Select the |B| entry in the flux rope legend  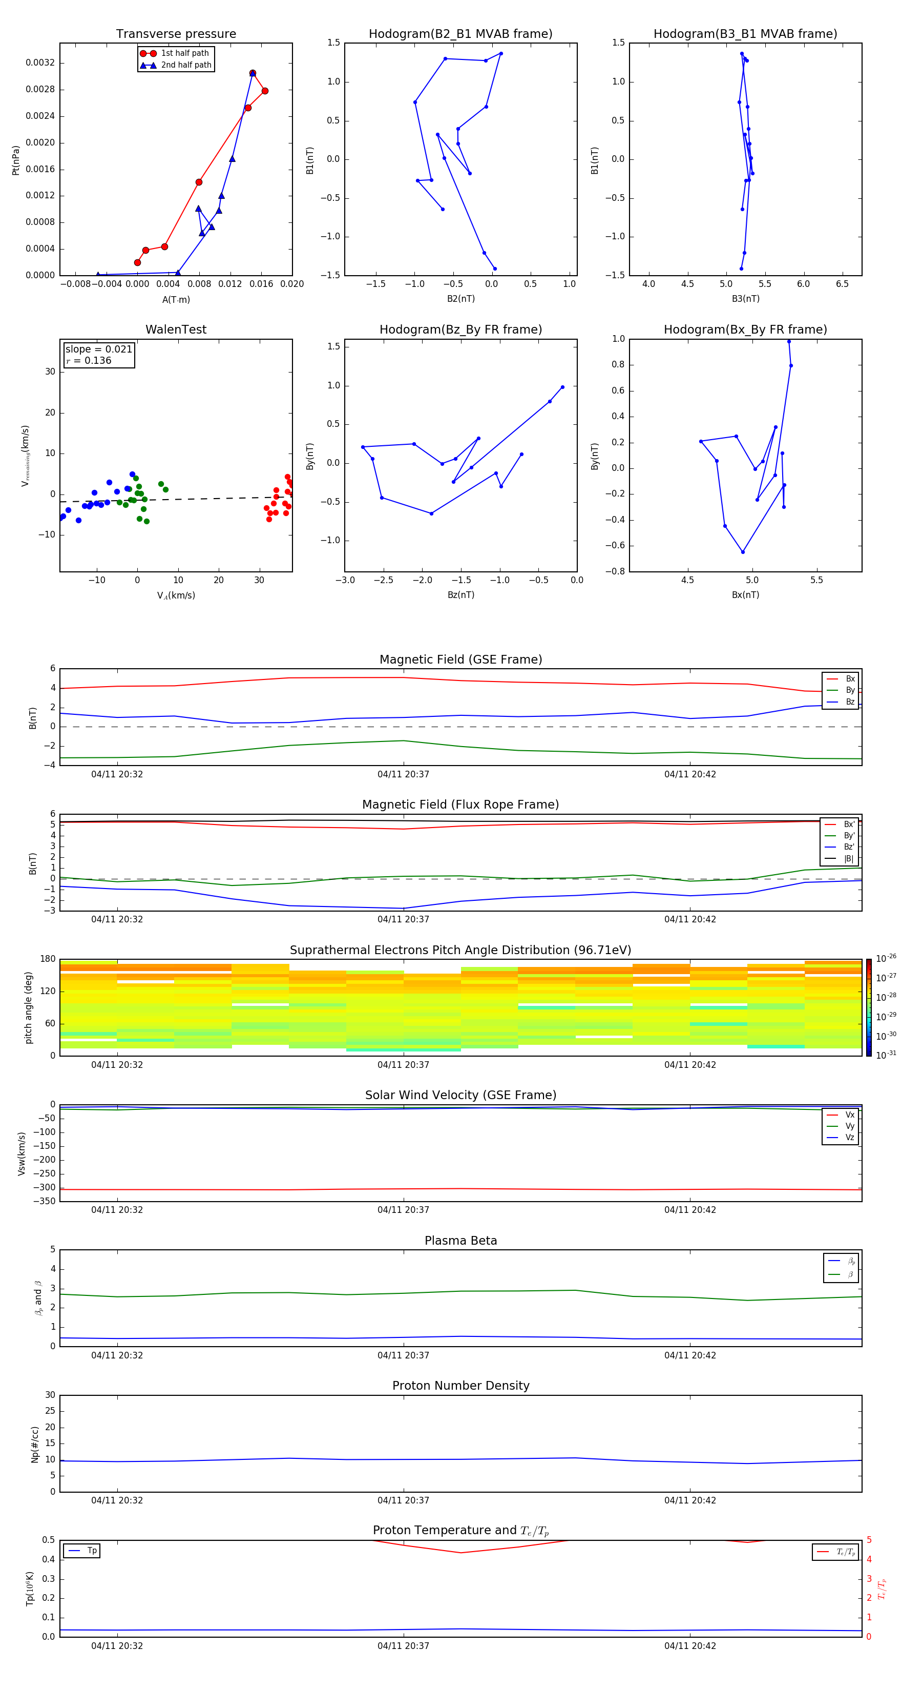[x=840, y=859]
